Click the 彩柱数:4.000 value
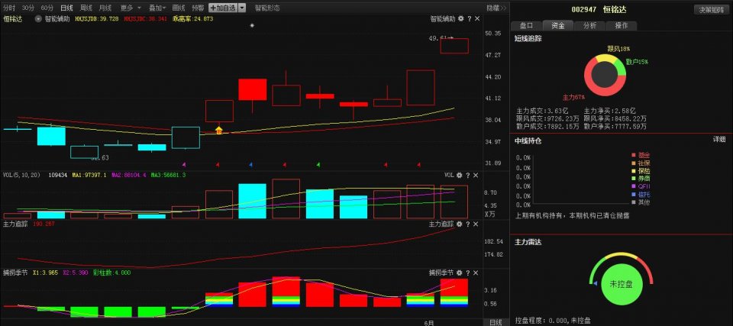 (x=111, y=273)
